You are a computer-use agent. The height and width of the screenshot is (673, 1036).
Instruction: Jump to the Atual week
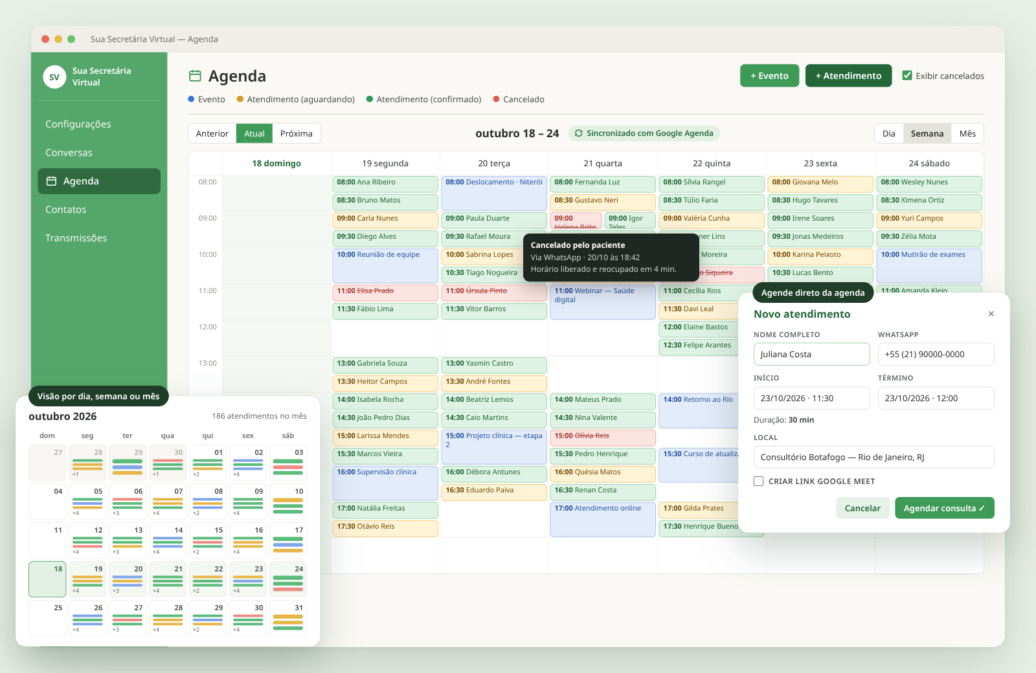[x=254, y=133]
